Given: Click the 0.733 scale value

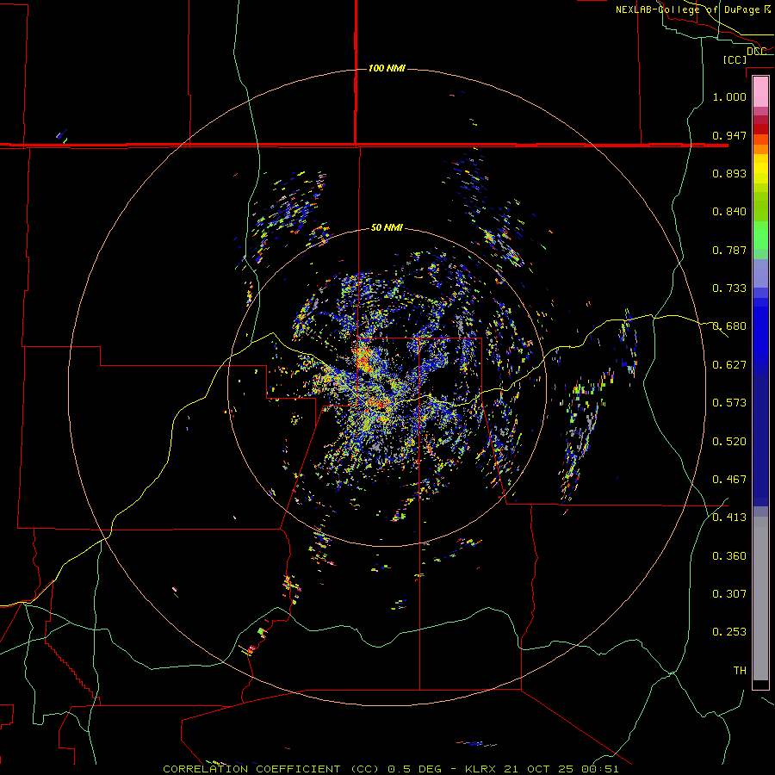Looking at the screenshot, I should click(729, 288).
